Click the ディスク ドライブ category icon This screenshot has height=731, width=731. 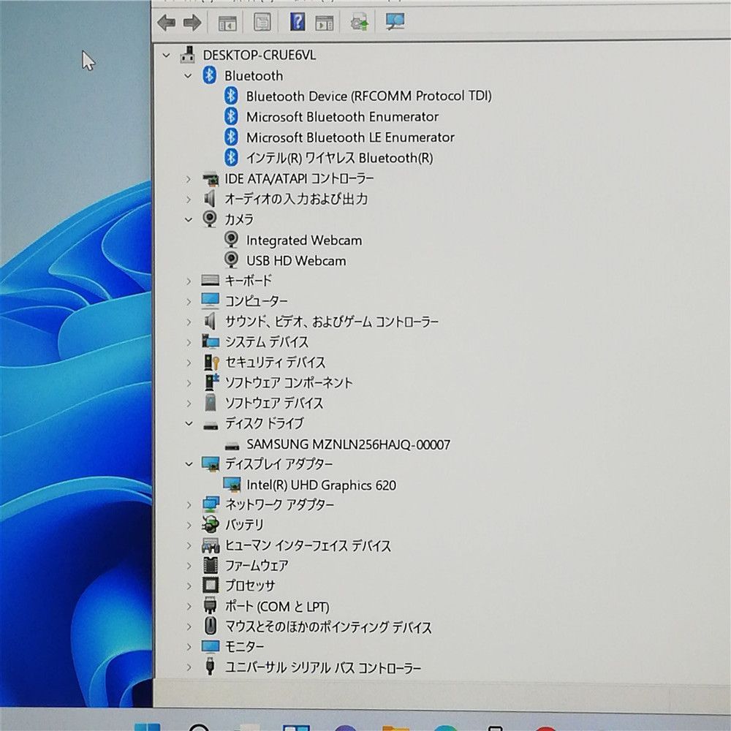[x=211, y=425]
